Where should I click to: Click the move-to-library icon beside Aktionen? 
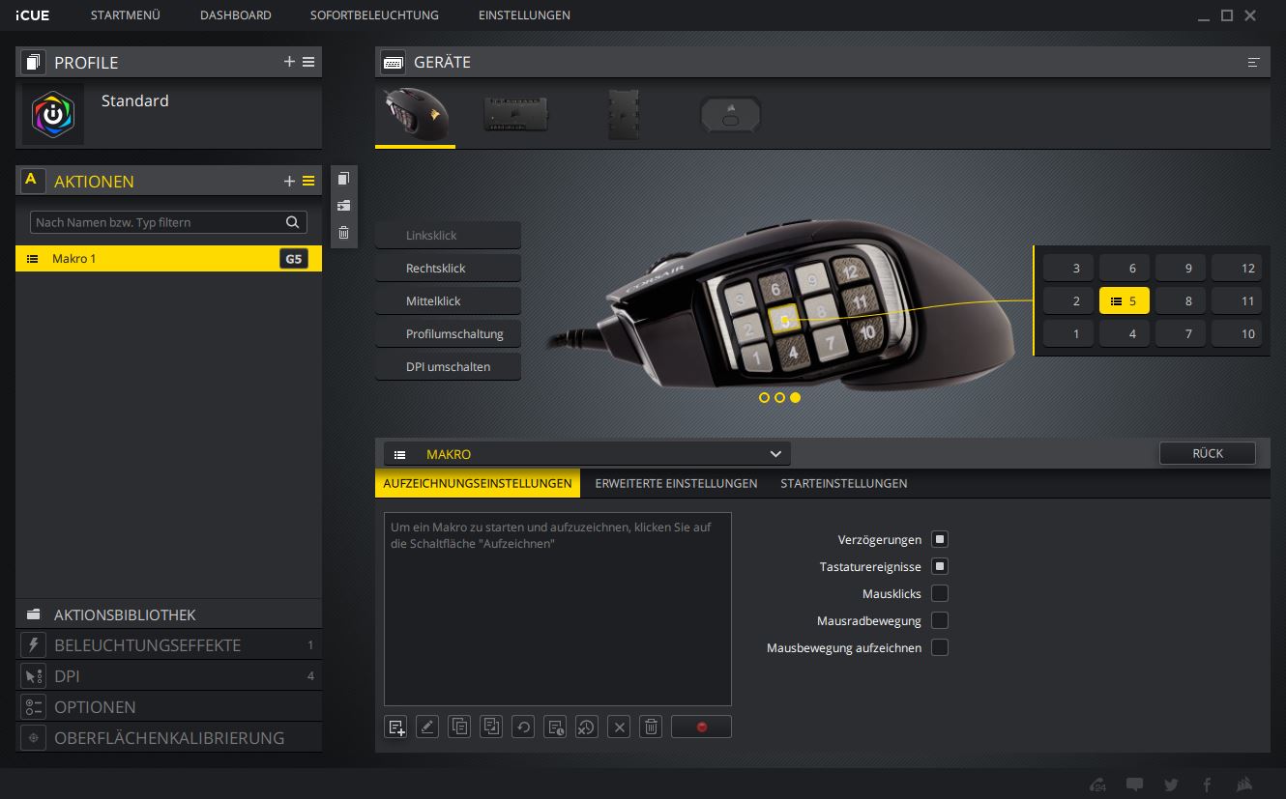coord(343,206)
